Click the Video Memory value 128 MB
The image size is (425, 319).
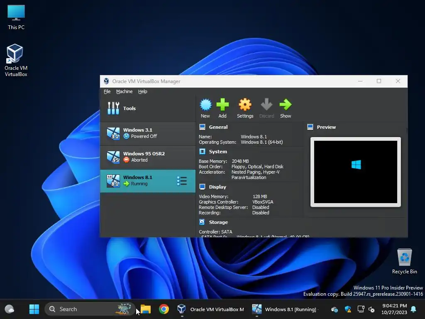260,196
